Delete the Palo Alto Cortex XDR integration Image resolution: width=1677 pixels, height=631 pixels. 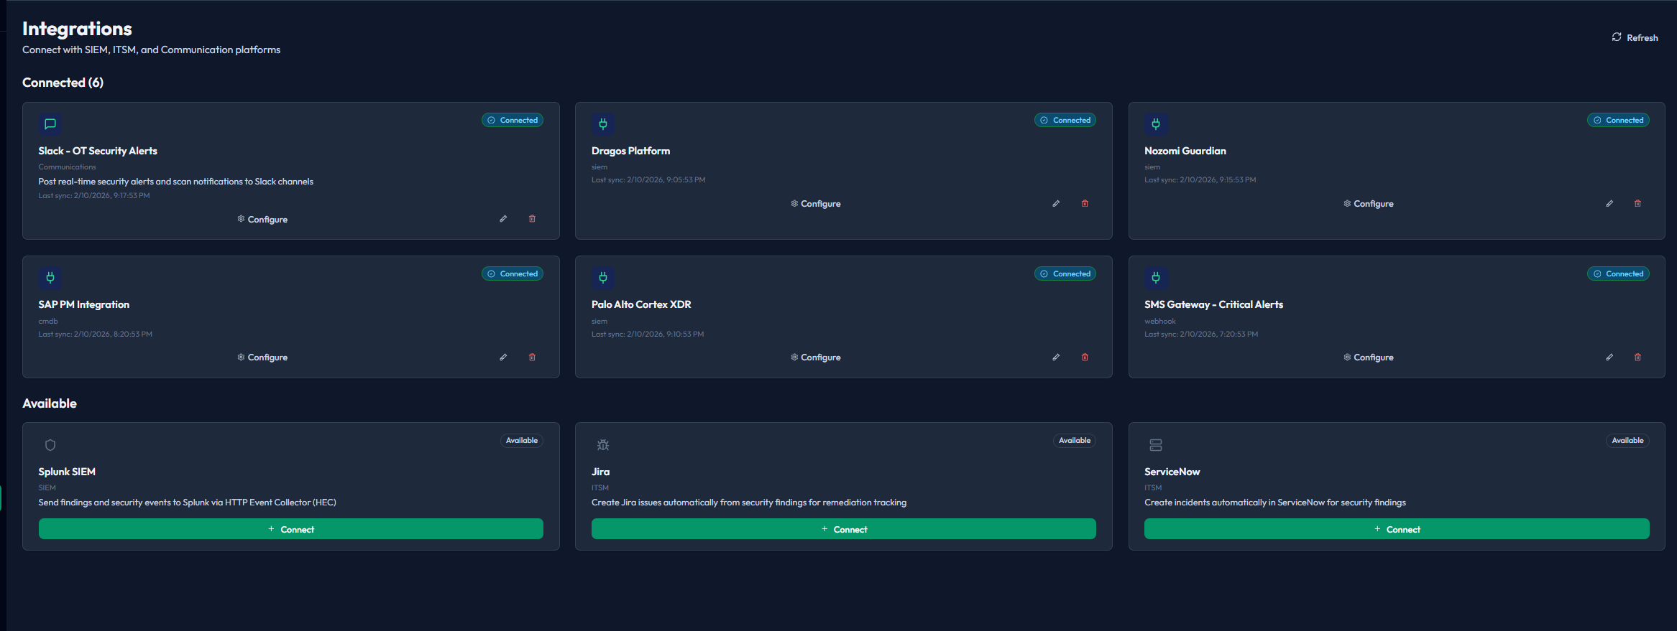[x=1085, y=357]
